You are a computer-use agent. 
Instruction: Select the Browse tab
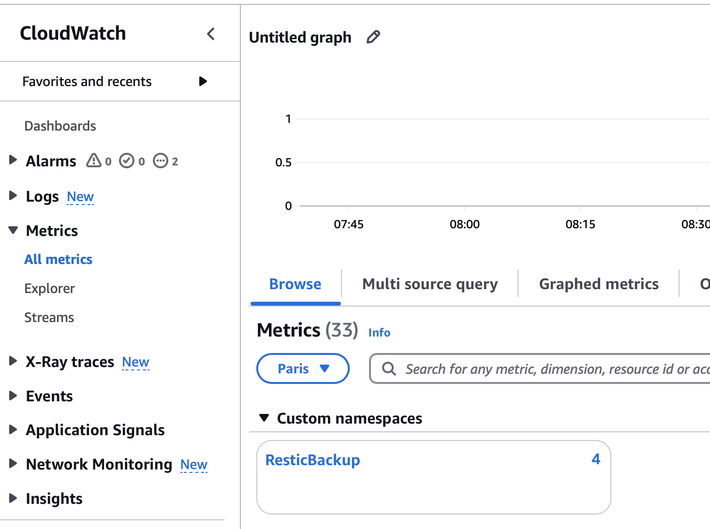(295, 284)
